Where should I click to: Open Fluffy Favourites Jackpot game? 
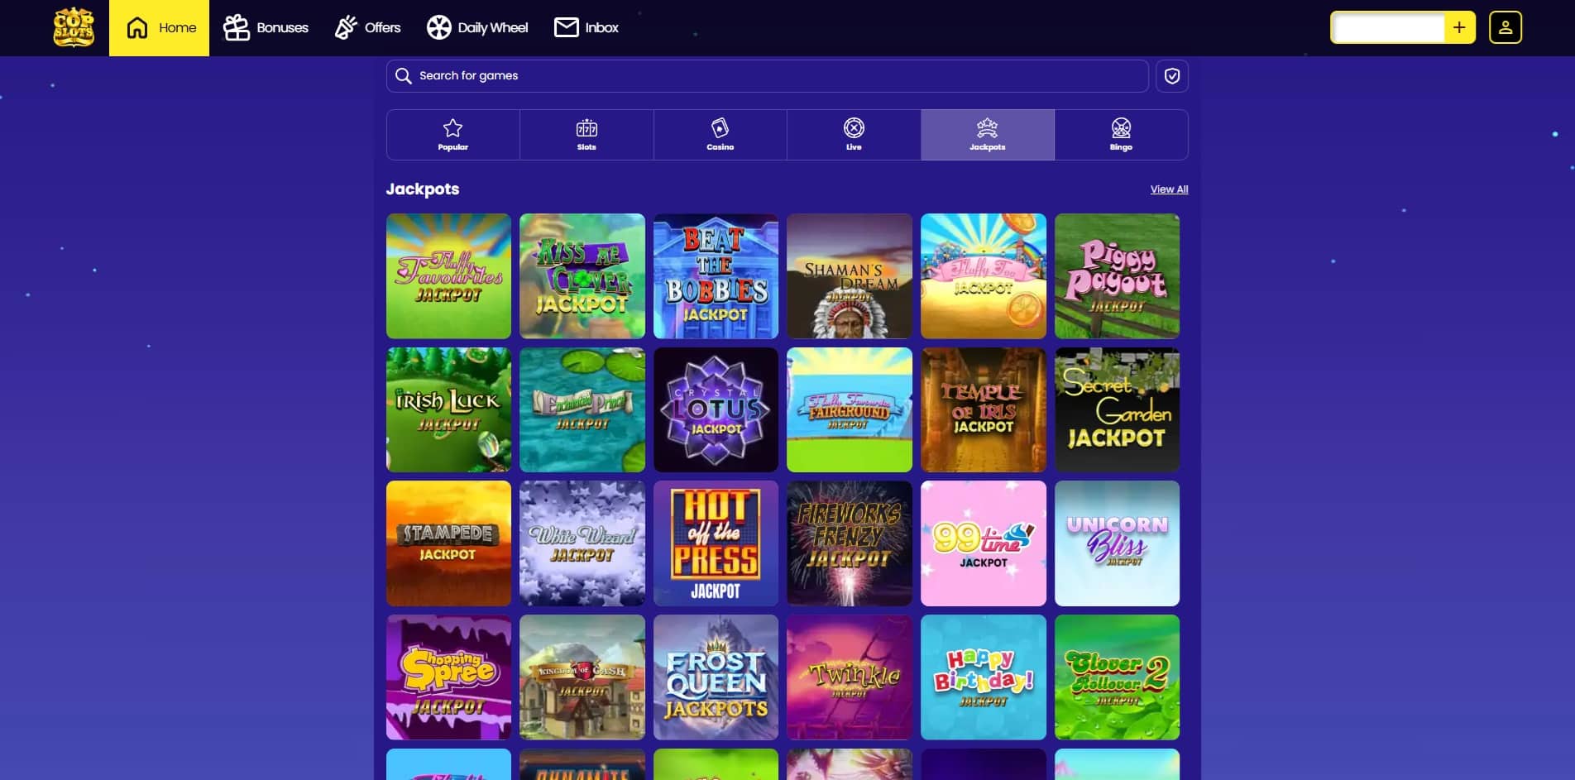(448, 275)
